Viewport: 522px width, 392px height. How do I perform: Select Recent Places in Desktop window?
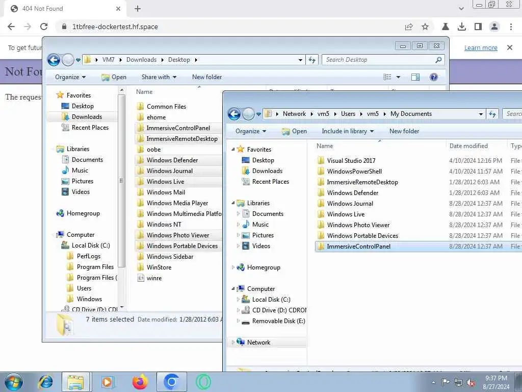[85, 127]
